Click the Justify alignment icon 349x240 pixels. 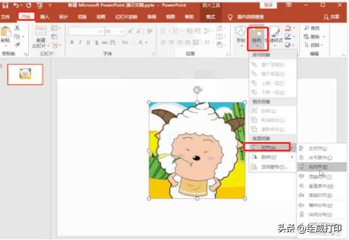click(x=188, y=42)
